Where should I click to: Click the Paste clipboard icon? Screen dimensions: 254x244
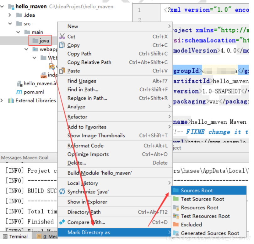coord(62,71)
